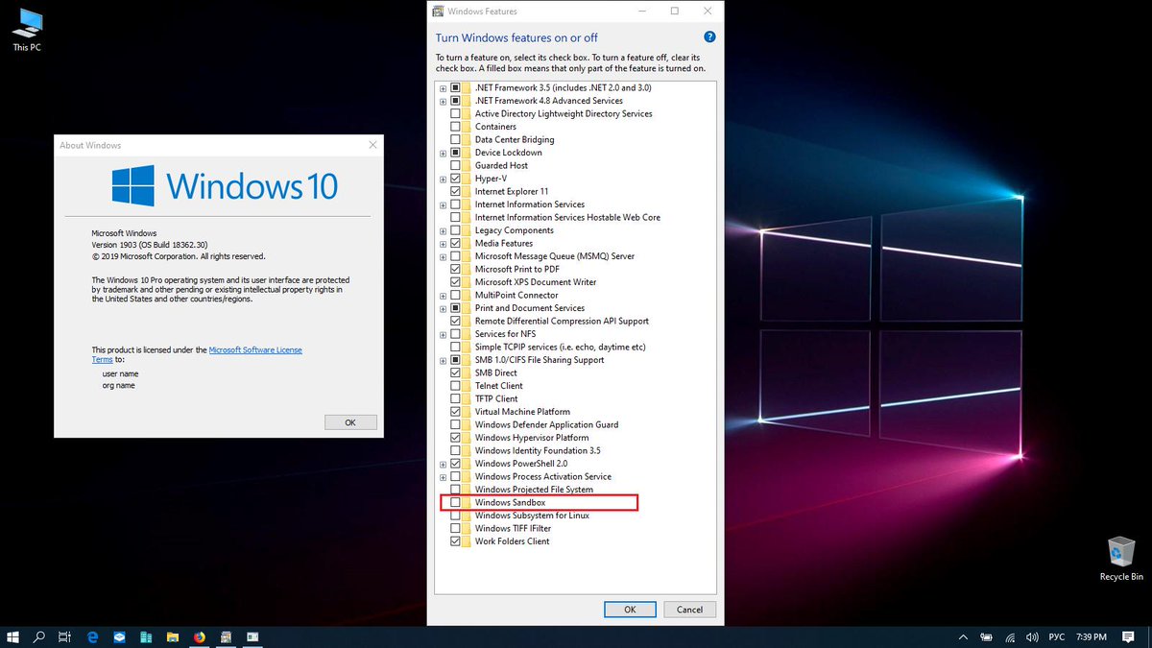Enable the Windows Sandbox checkbox
Image resolution: width=1152 pixels, height=648 pixels.
click(x=456, y=502)
